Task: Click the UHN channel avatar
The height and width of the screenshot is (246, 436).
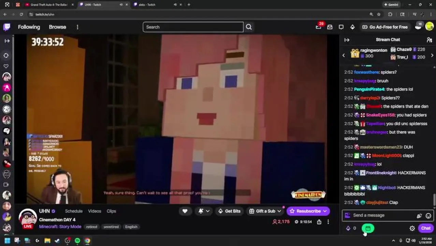Action: 28,218
